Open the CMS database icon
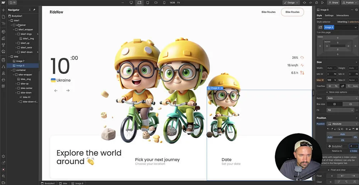The width and height of the screenshot is (359, 185). (3, 60)
